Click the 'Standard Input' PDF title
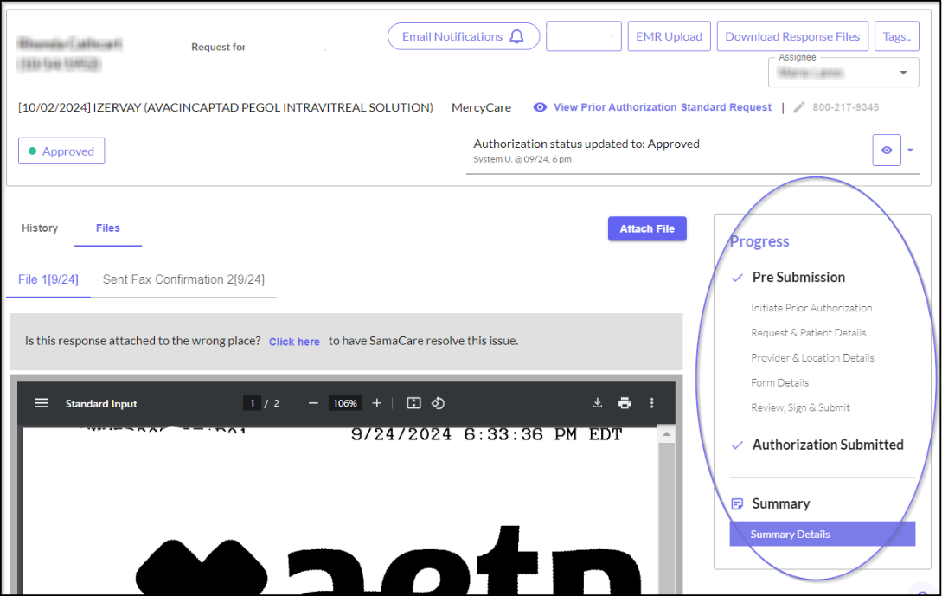 (x=101, y=404)
